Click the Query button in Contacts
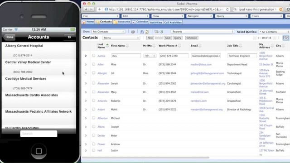Viewport: 290px width, 163px height. 178,38
